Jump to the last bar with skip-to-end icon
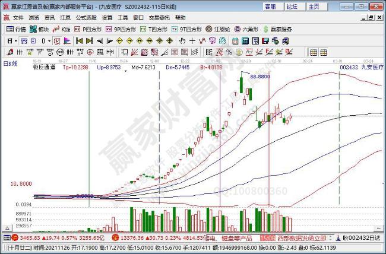The image size is (386, 254). point(89,41)
